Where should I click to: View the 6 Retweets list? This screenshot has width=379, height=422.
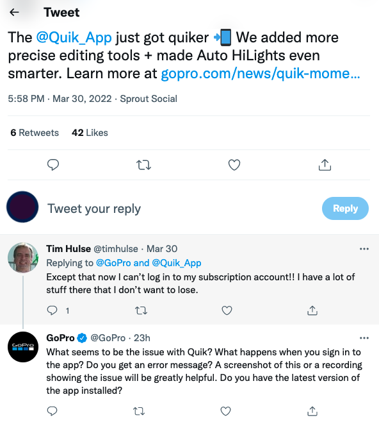click(35, 133)
